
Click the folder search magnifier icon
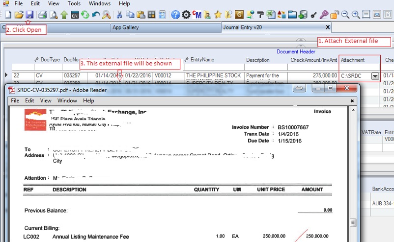tap(228, 15)
